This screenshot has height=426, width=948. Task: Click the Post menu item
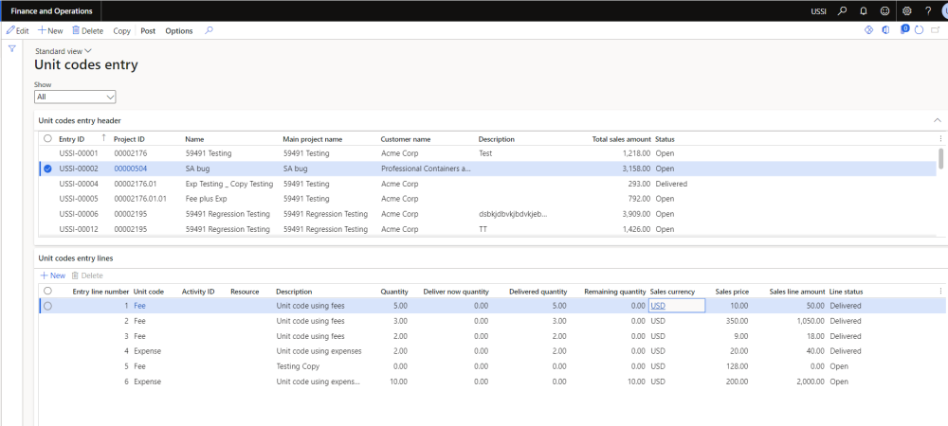click(x=148, y=30)
